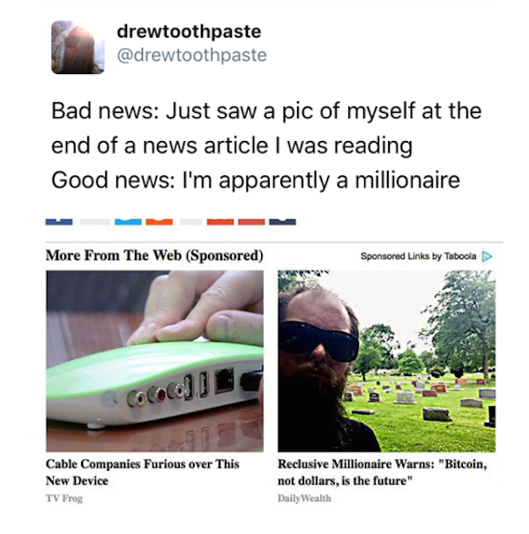529x534 pixels.
Task: Tap the orange-red share button after gray gap
Action: click(x=220, y=222)
